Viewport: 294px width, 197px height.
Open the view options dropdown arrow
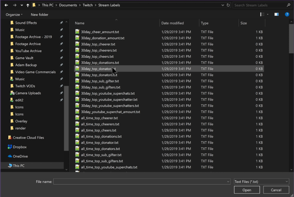268,14
